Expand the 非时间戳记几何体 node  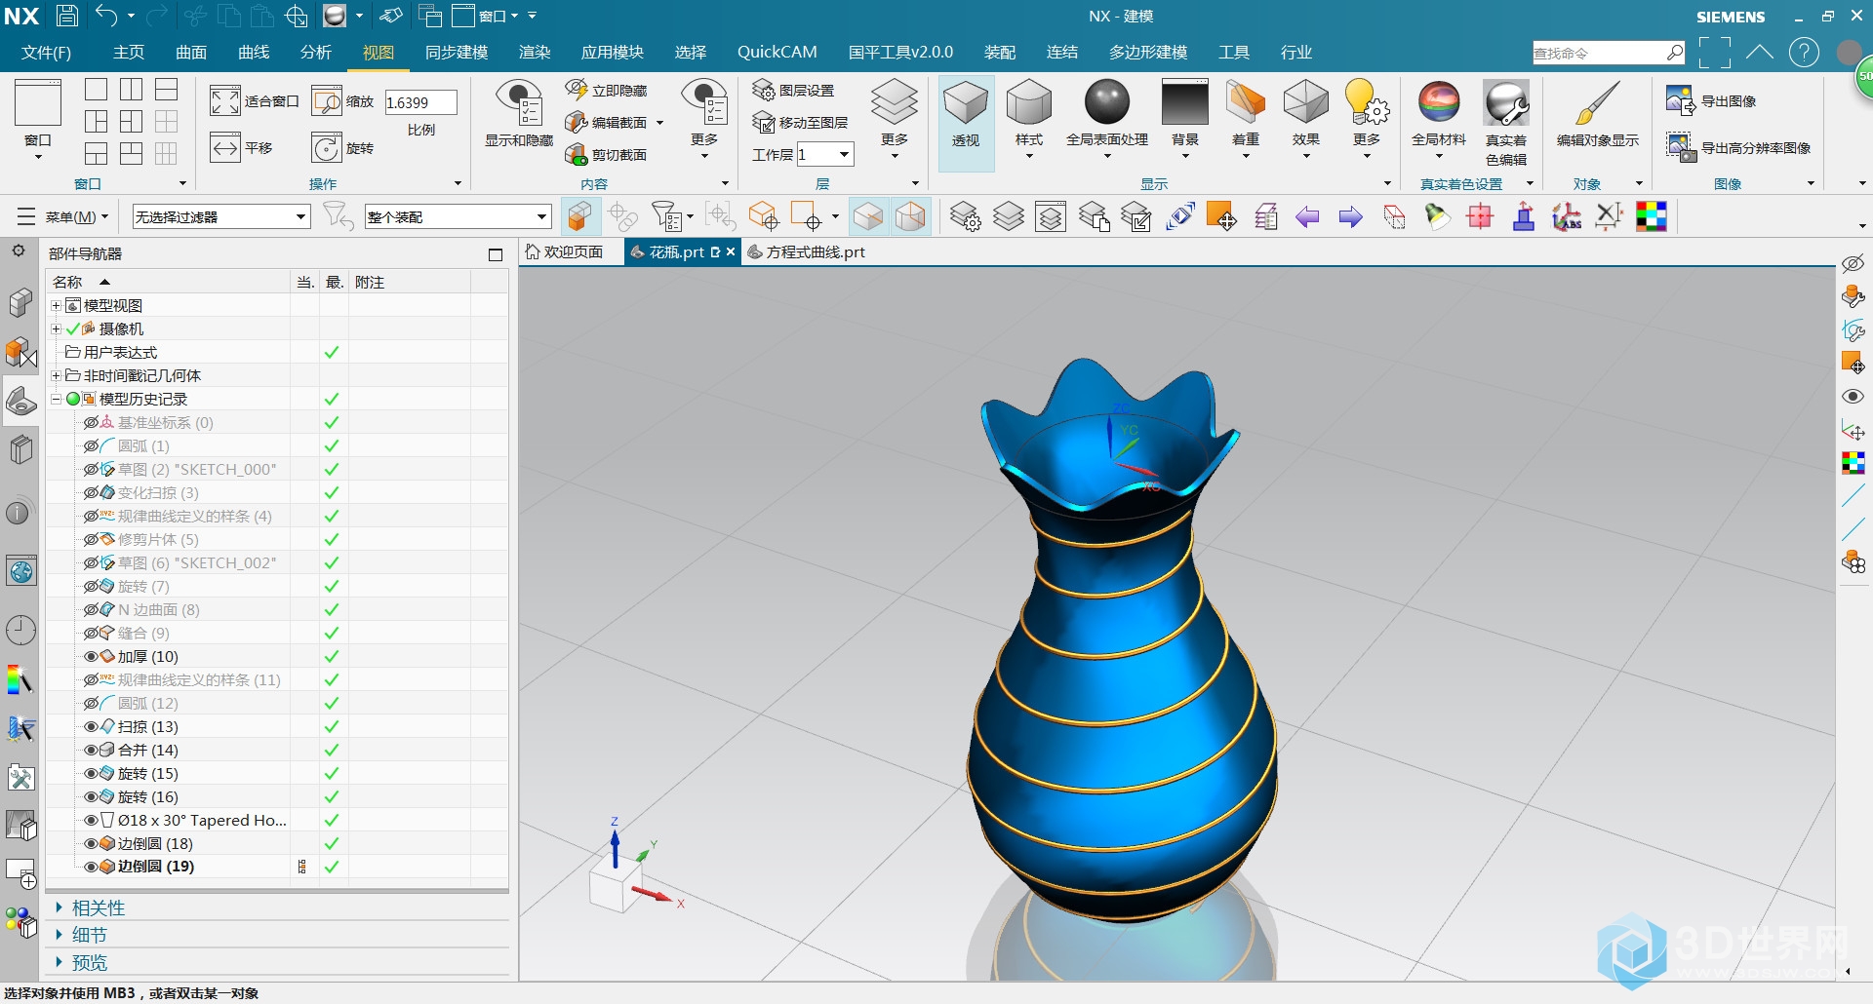click(x=57, y=375)
